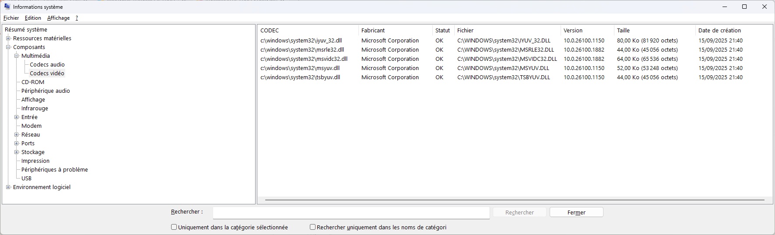The image size is (775, 235).
Task: Click the CODEC column header
Action: [x=308, y=30]
